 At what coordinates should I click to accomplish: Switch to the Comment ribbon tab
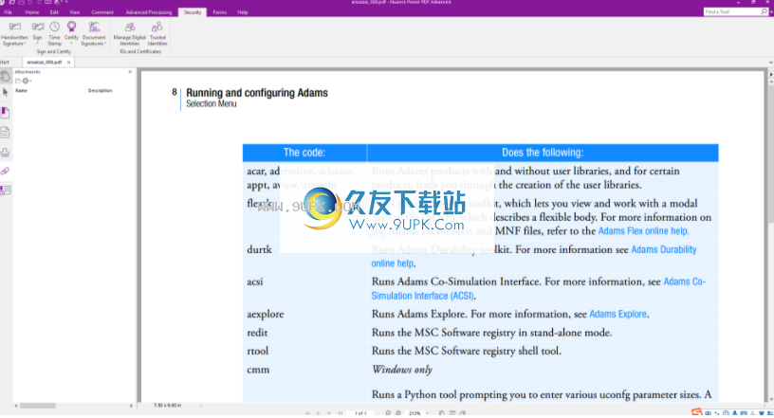tap(102, 12)
